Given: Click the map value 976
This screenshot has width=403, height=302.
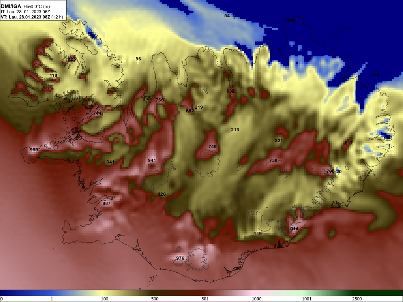Looking at the screenshot, I should click(180, 258).
